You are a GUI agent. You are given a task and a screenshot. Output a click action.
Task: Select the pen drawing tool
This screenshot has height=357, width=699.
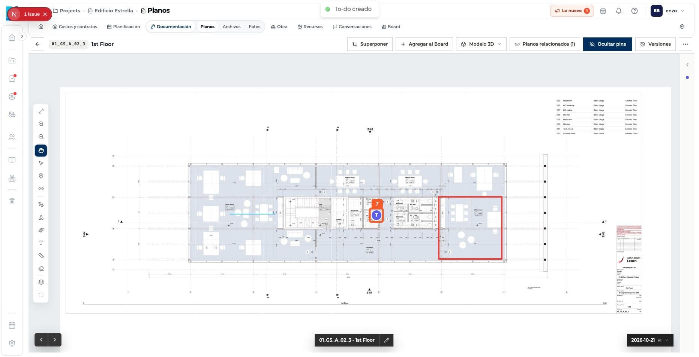41,205
